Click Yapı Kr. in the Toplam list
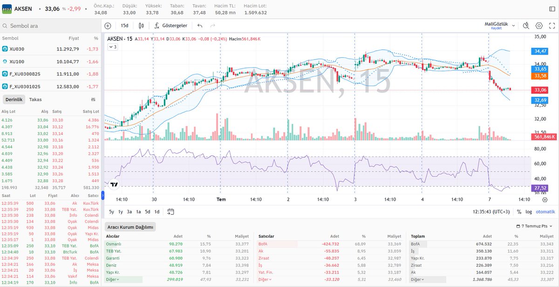559x287 pixels. (x=418, y=258)
